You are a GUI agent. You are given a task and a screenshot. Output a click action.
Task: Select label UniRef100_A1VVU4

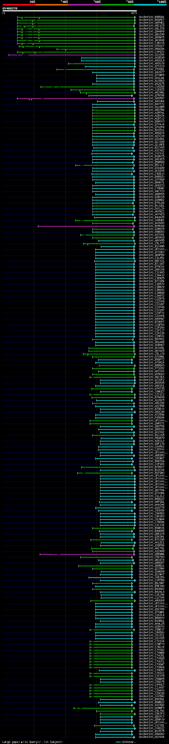151,737
